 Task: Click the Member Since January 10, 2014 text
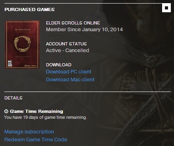coord(84,30)
